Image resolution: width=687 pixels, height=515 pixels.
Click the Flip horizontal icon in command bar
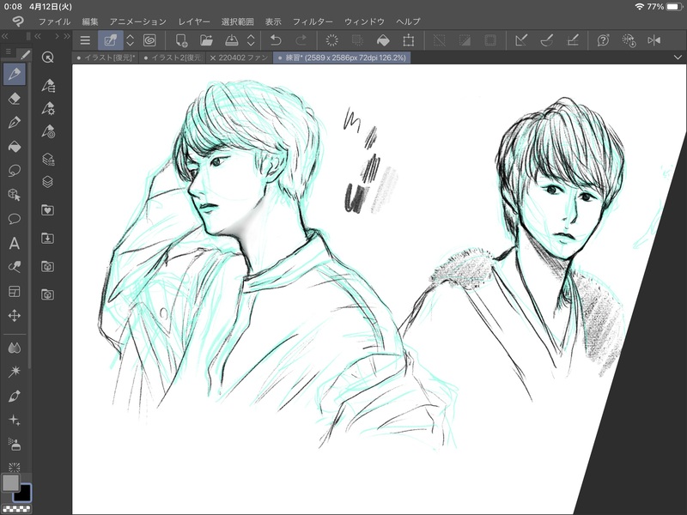654,39
